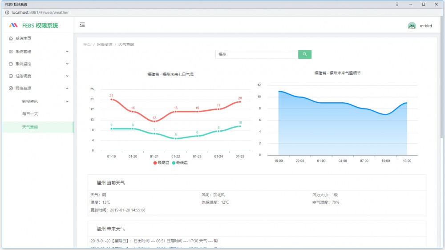Click the site info icon in address bar

7,12
